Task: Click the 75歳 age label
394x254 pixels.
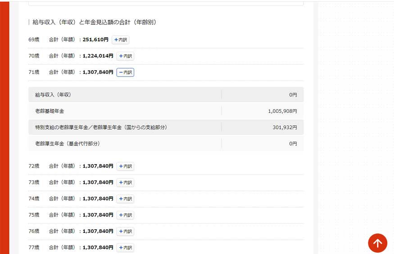Action: click(34, 215)
